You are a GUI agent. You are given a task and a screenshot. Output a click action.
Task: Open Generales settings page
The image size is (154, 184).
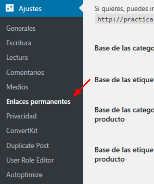21,28
